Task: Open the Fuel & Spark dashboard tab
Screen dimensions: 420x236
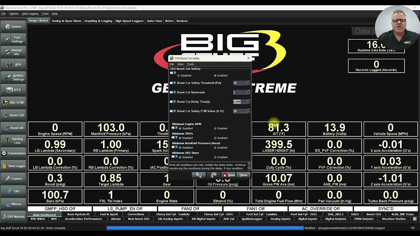Action: tap(109, 214)
